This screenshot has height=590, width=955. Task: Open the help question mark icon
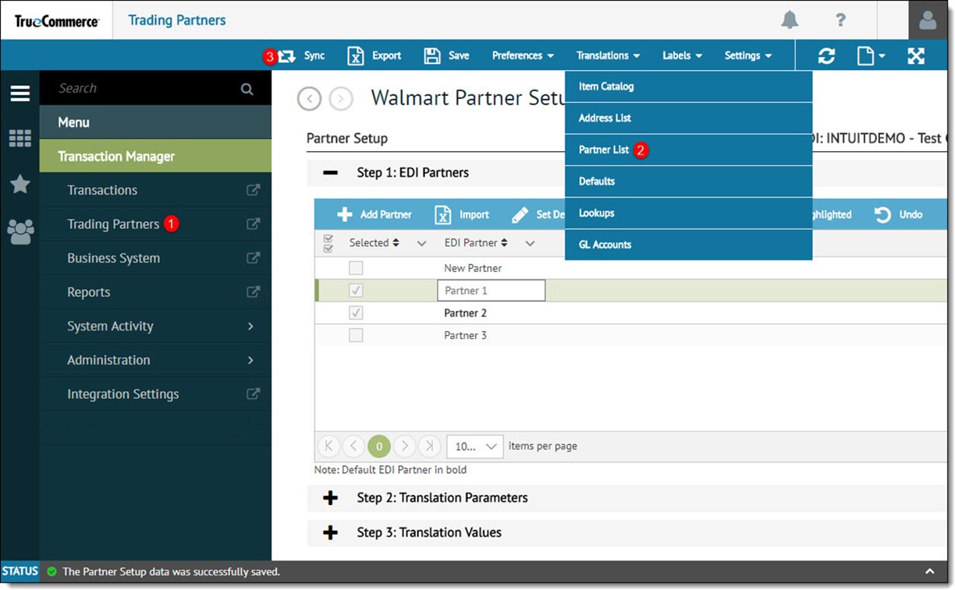(x=840, y=20)
